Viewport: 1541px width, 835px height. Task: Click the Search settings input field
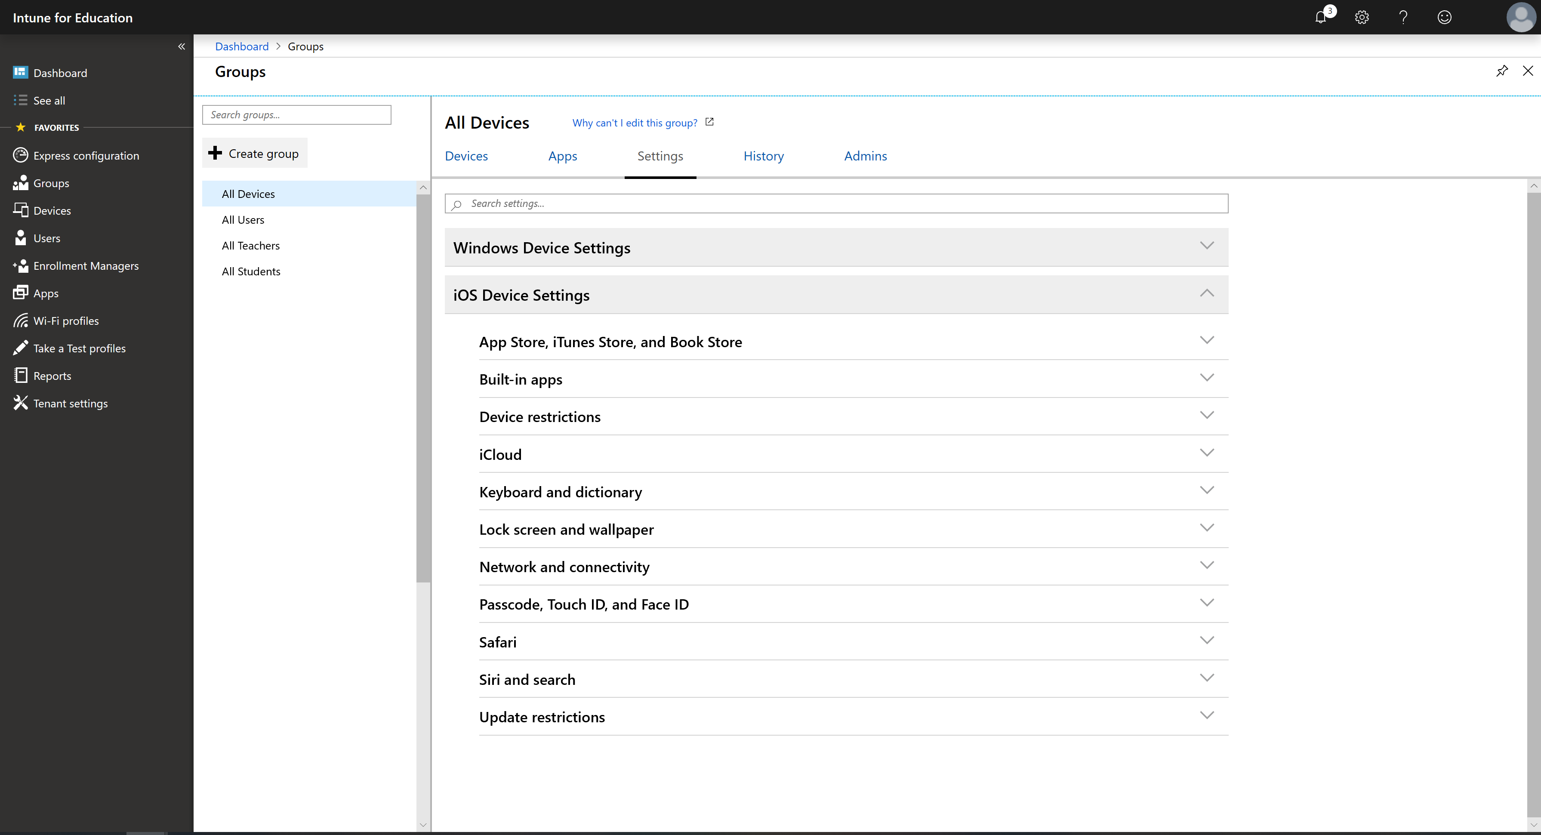click(x=836, y=203)
